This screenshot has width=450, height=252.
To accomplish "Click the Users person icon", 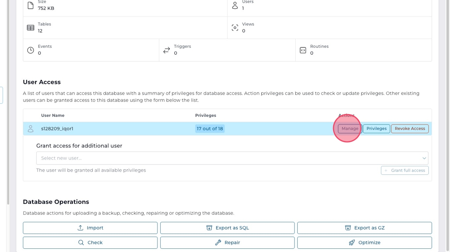I will click(x=235, y=5).
